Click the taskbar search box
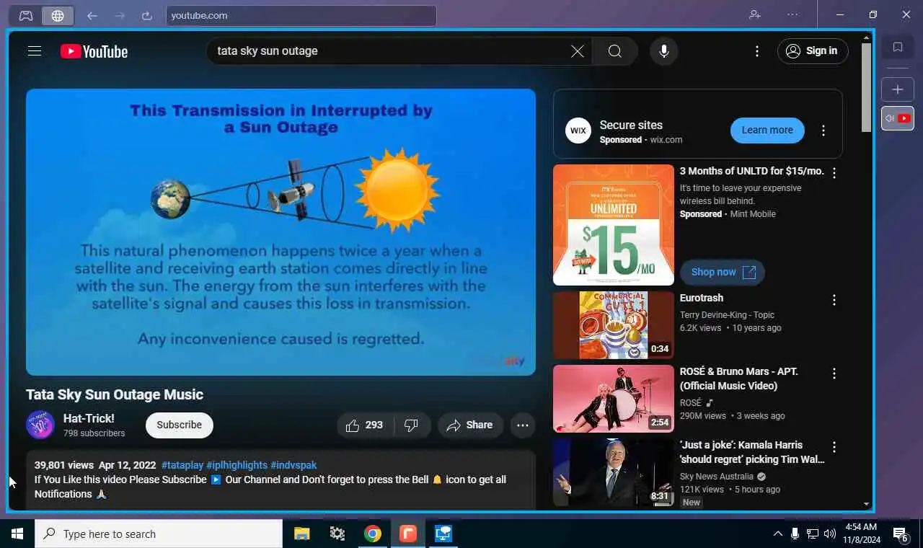Image resolution: width=923 pixels, height=548 pixels. [159, 534]
